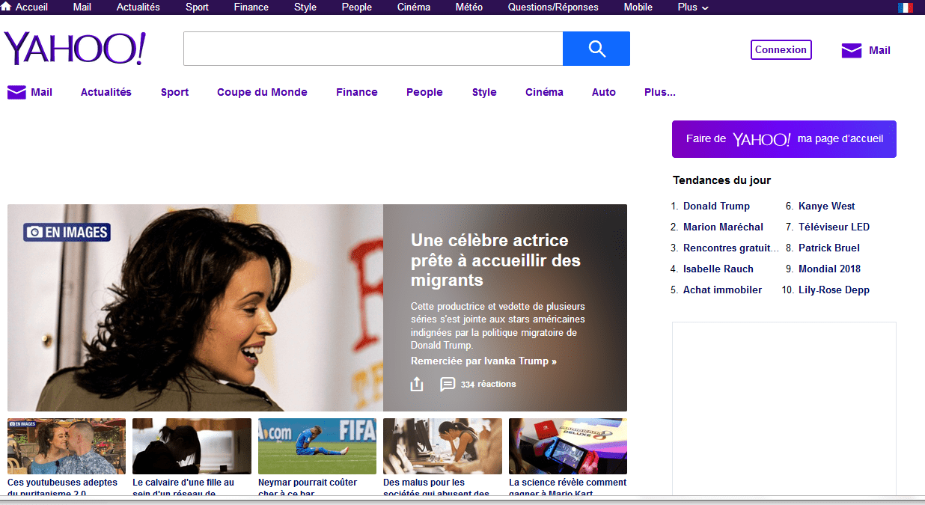Click the French flag icon

point(906,7)
